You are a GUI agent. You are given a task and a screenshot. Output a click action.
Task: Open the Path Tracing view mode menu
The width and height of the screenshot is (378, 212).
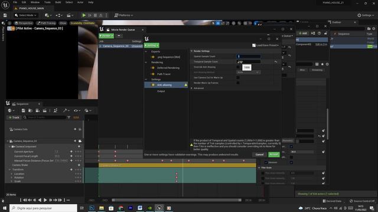coord(46,23)
